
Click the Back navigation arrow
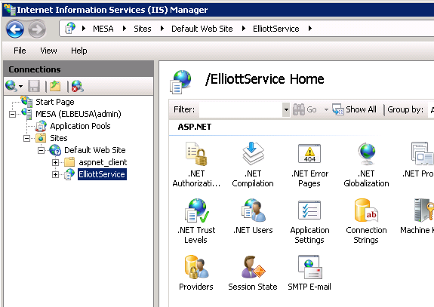point(15,29)
